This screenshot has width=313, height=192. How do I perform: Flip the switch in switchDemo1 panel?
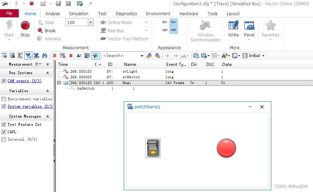tap(153, 148)
